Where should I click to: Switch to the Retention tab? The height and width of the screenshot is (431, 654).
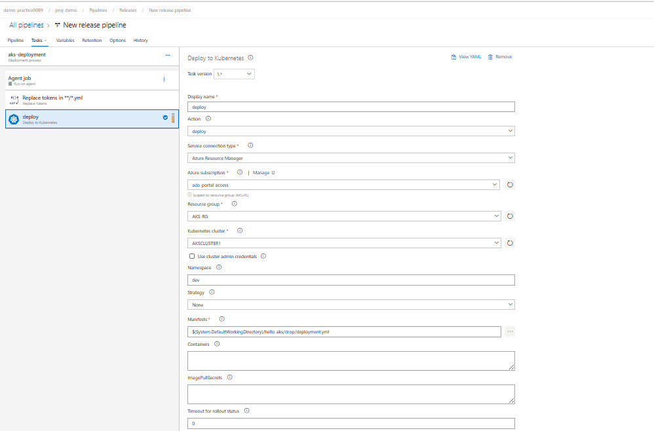pos(92,41)
